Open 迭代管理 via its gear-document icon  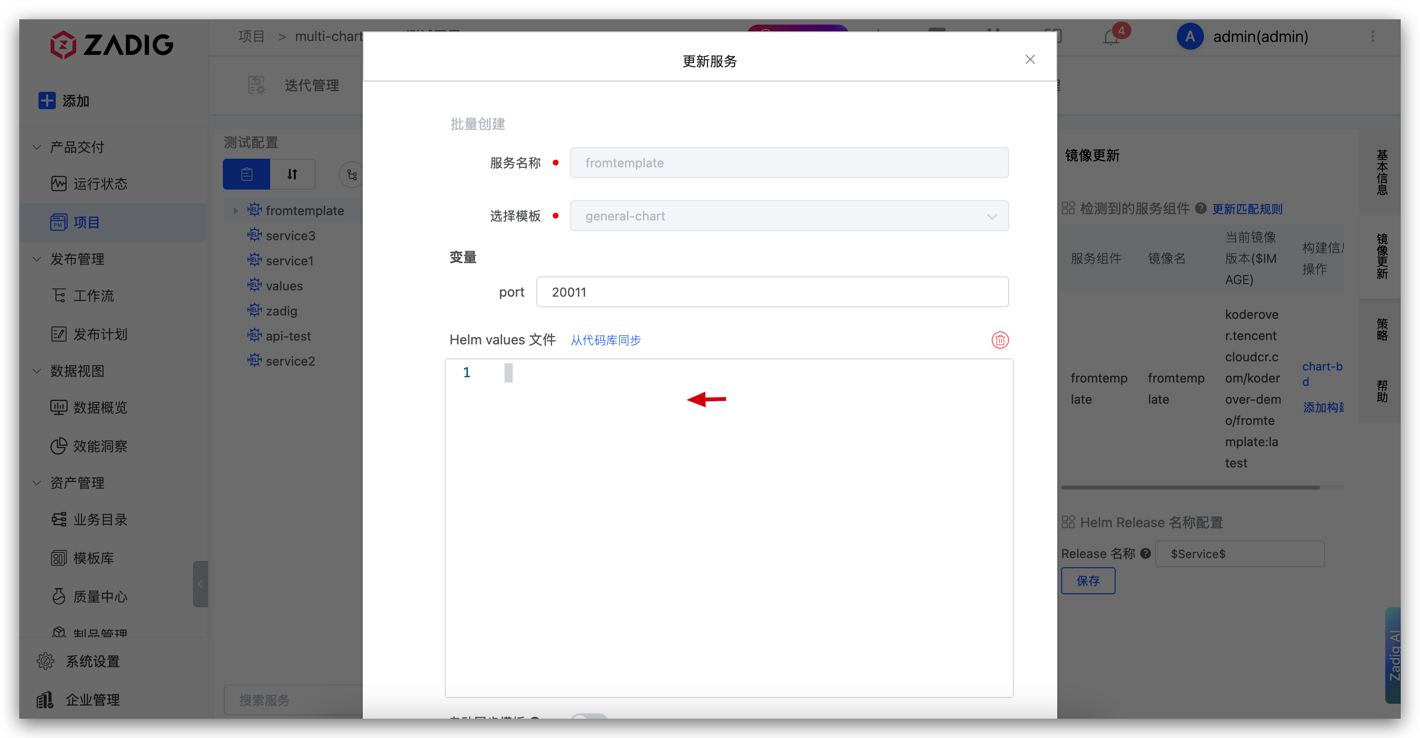tap(256, 85)
